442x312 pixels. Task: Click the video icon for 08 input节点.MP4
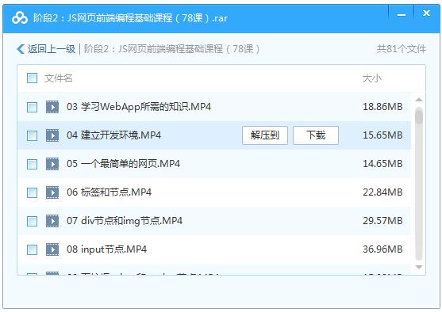click(x=52, y=249)
